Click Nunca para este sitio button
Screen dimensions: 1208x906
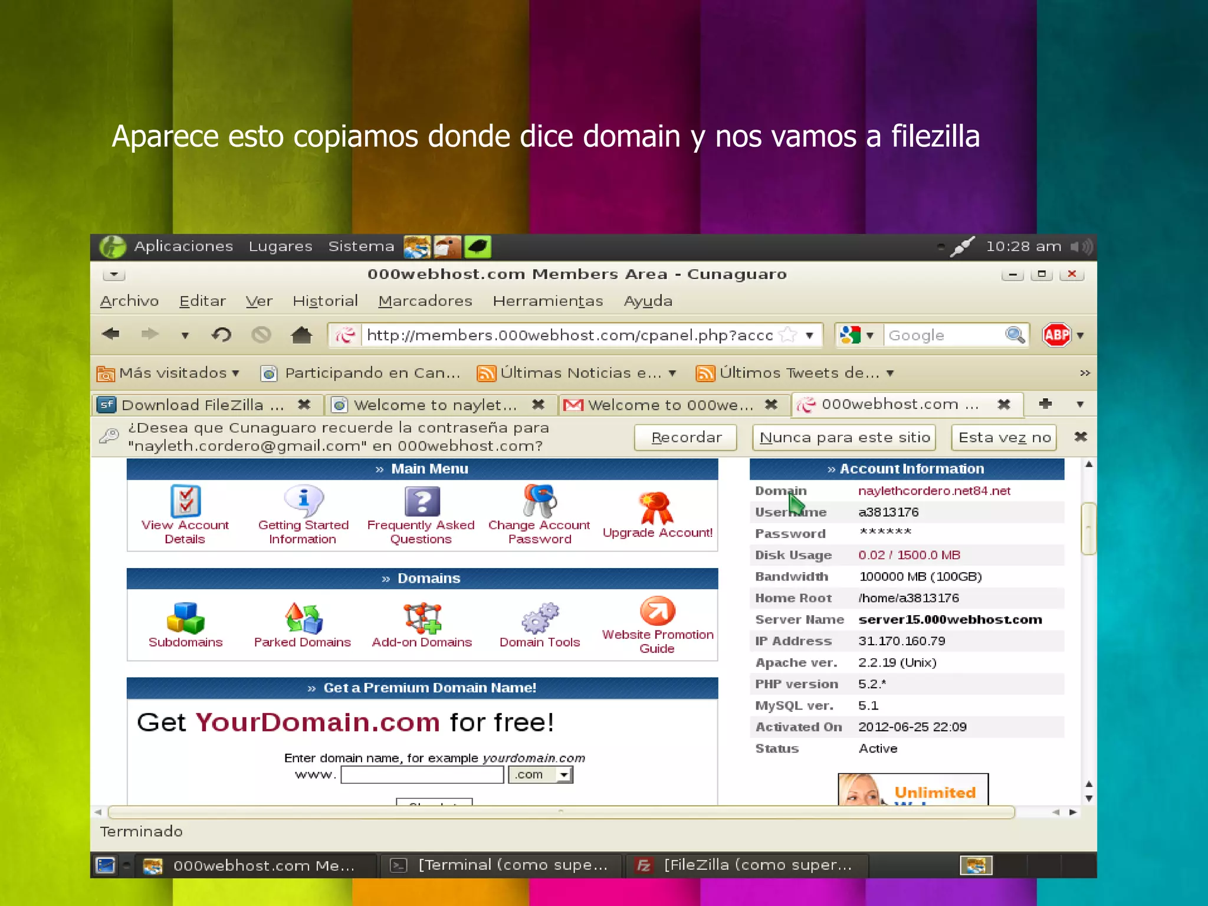[x=844, y=437]
